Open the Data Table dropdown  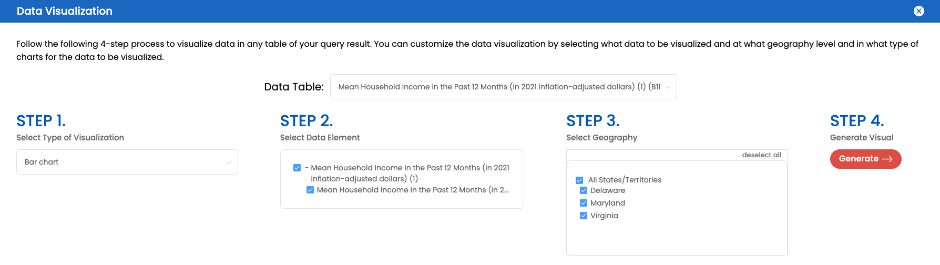point(503,87)
